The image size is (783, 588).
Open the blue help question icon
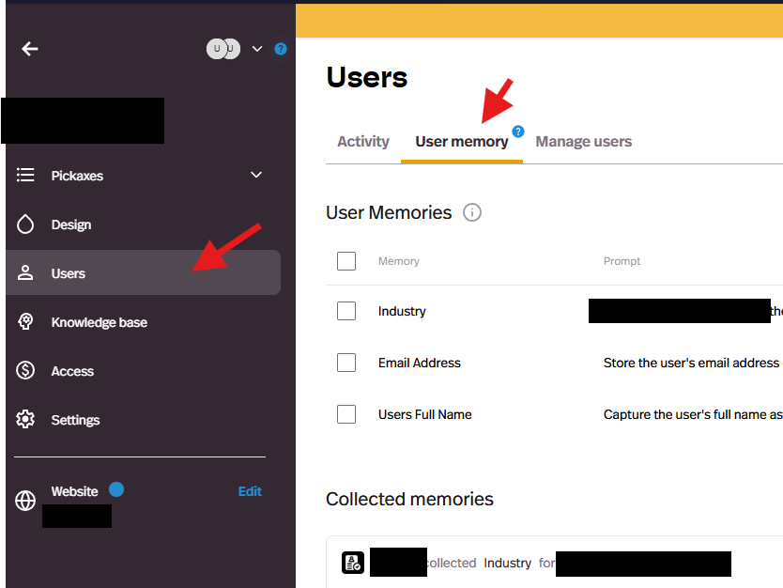280,49
